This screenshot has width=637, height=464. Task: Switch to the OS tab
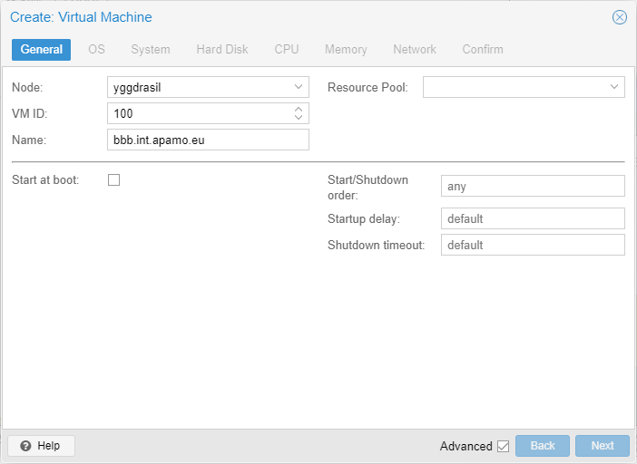tap(96, 49)
